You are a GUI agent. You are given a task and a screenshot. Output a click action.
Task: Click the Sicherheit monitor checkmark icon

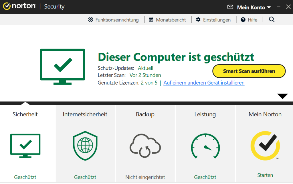click(x=25, y=146)
